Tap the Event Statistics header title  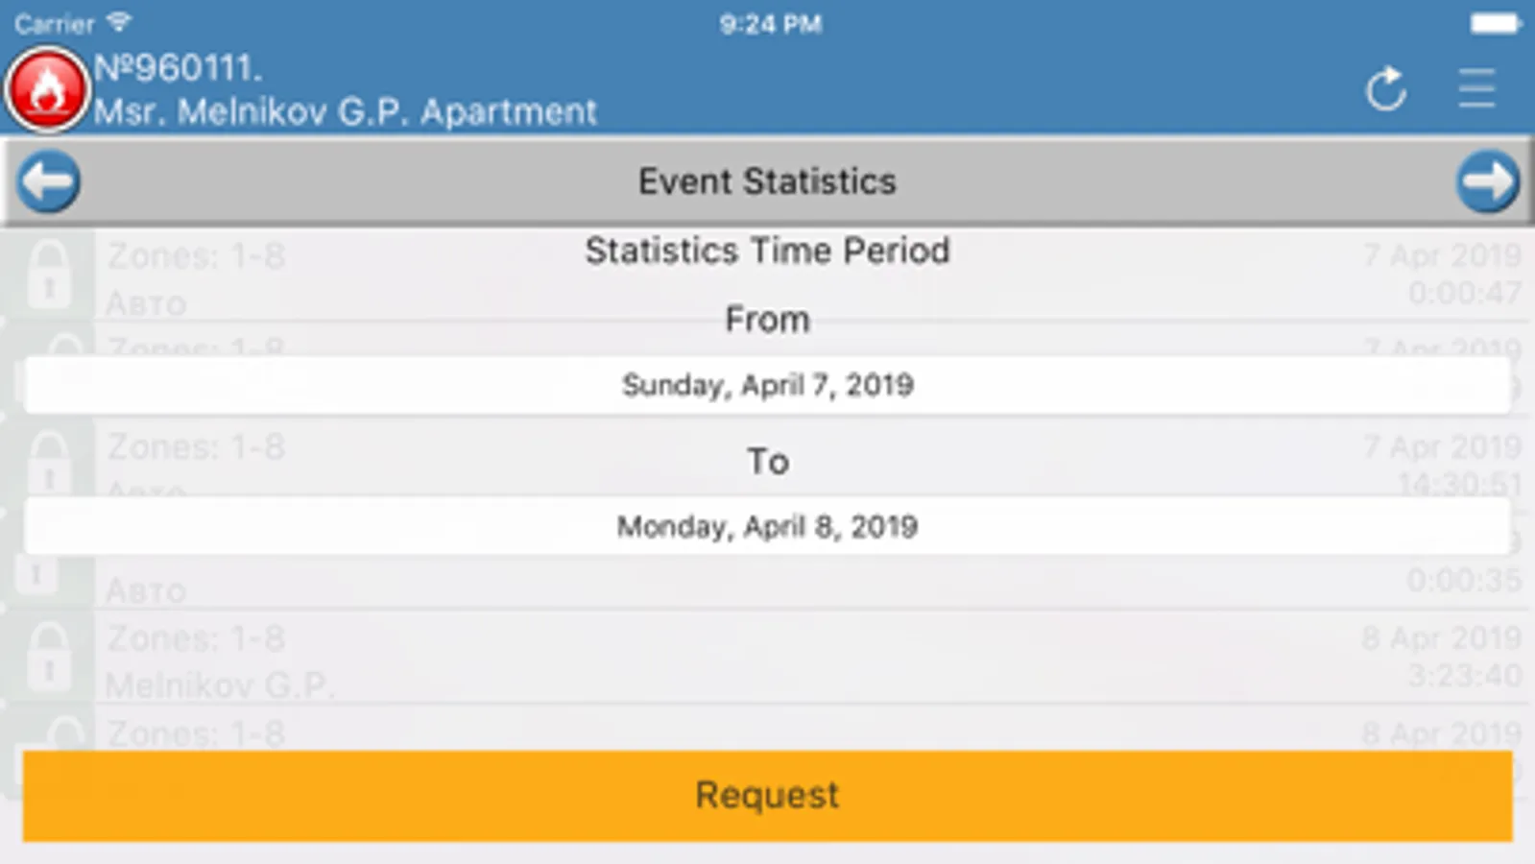click(x=767, y=181)
